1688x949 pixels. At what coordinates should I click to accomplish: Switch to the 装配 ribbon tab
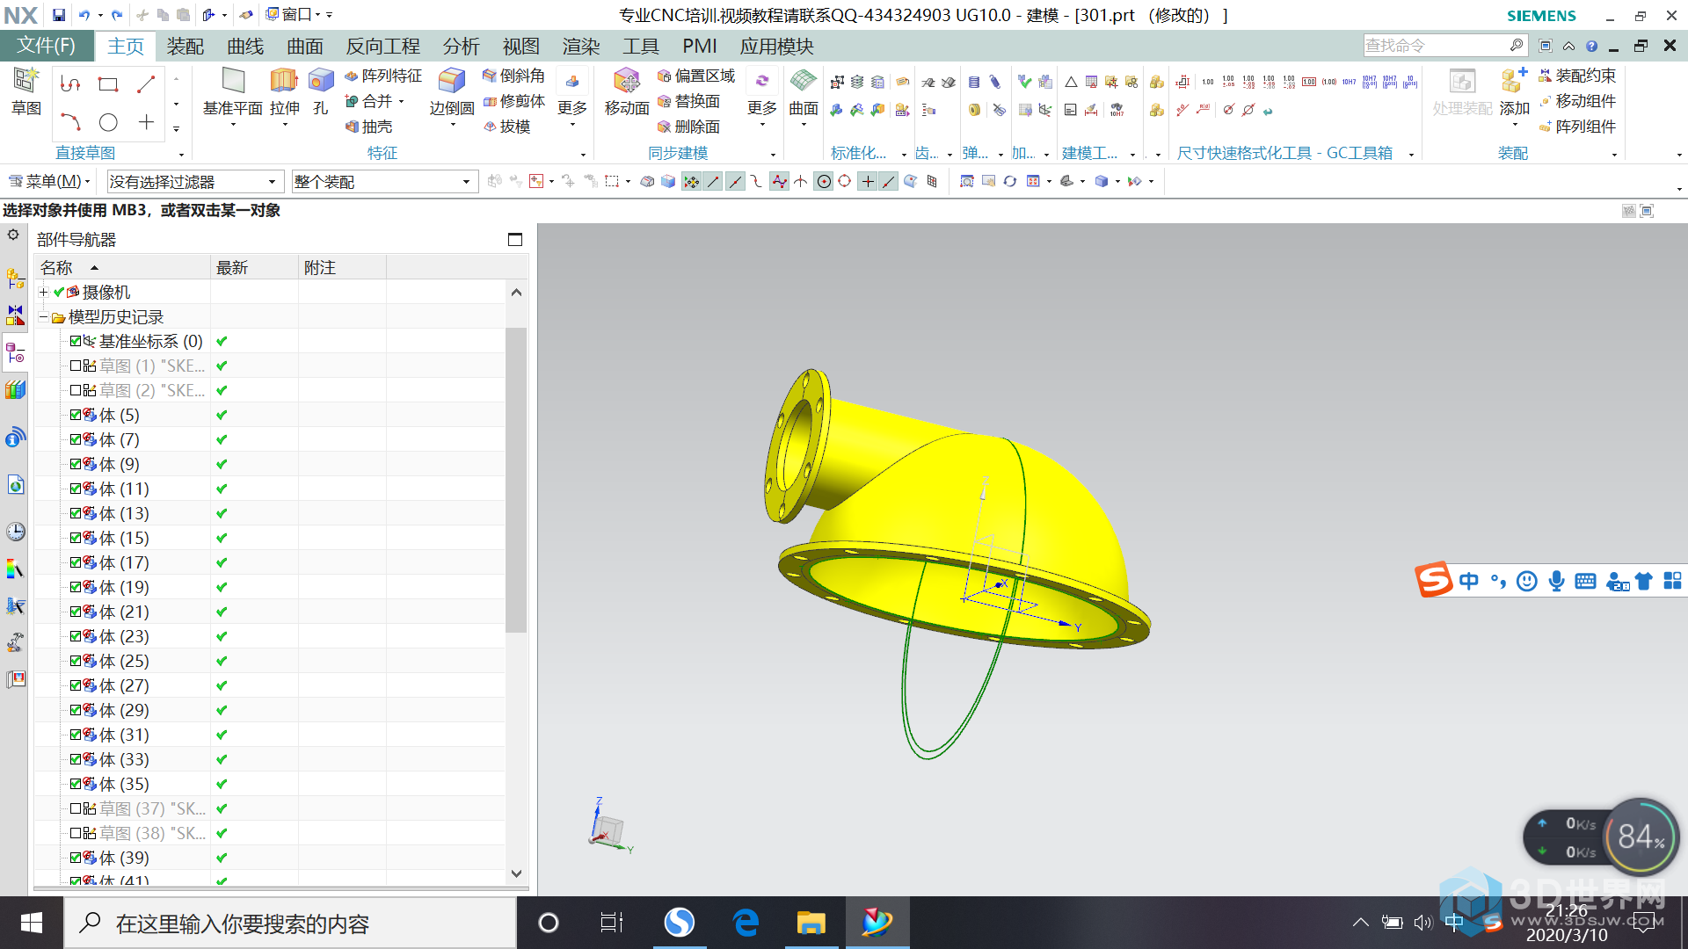186,46
